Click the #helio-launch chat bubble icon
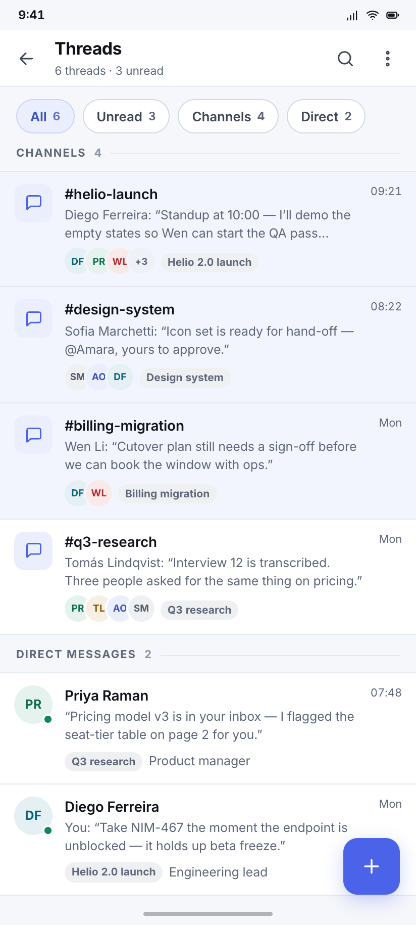This screenshot has height=925, width=416. coord(33,203)
